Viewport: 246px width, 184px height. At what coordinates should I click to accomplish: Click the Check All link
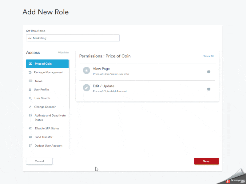tap(208, 56)
